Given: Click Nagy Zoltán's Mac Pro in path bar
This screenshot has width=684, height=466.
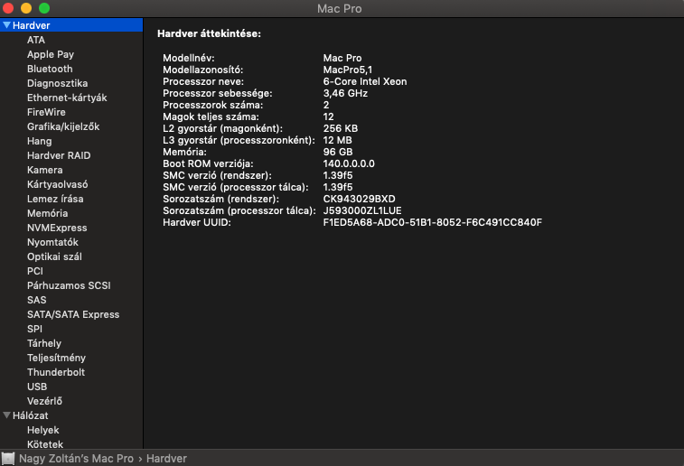Looking at the screenshot, I should point(76,459).
